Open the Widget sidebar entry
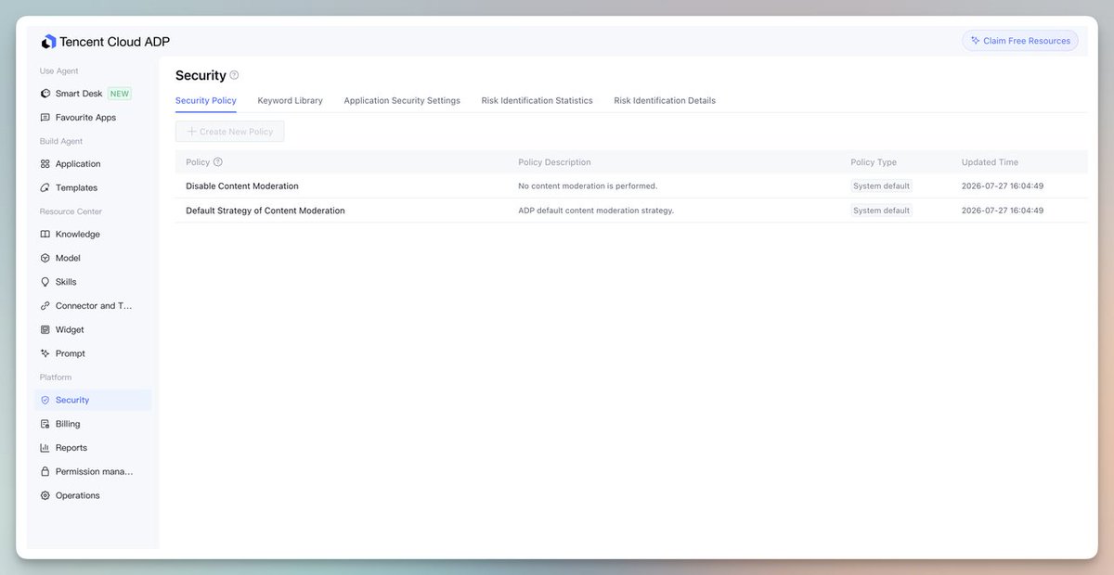Screen dimensions: 1114x575 93,329
